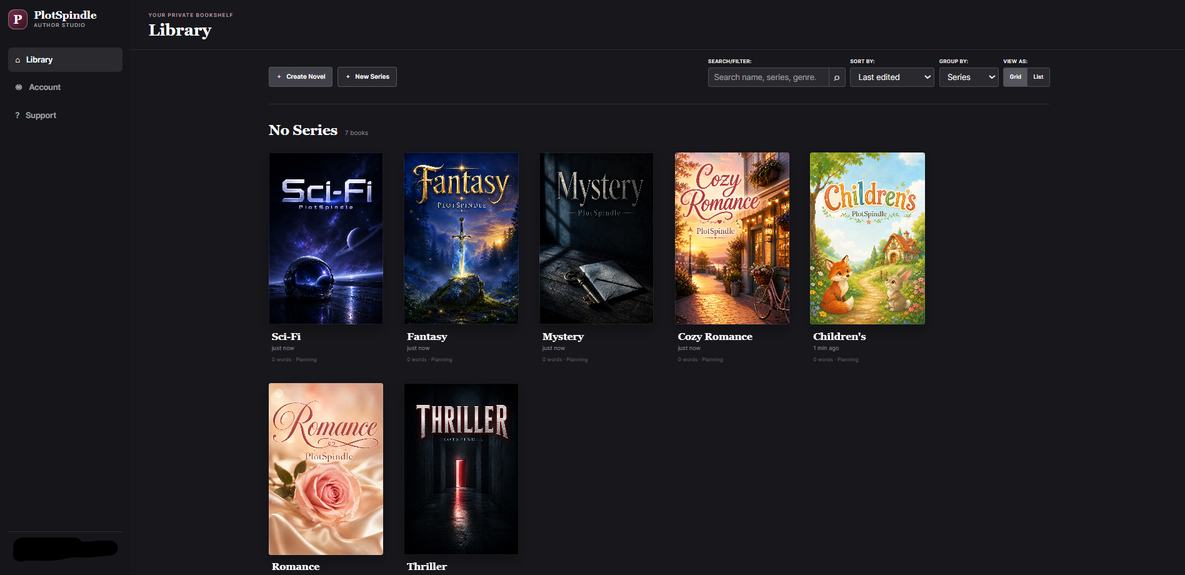Click the 'just now' timestamp under Cozy Romance
The width and height of the screenshot is (1185, 575).
click(x=689, y=349)
